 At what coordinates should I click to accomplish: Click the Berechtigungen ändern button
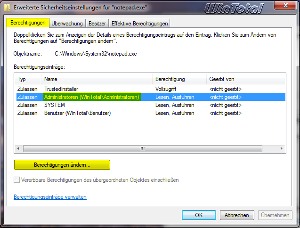click(x=62, y=165)
